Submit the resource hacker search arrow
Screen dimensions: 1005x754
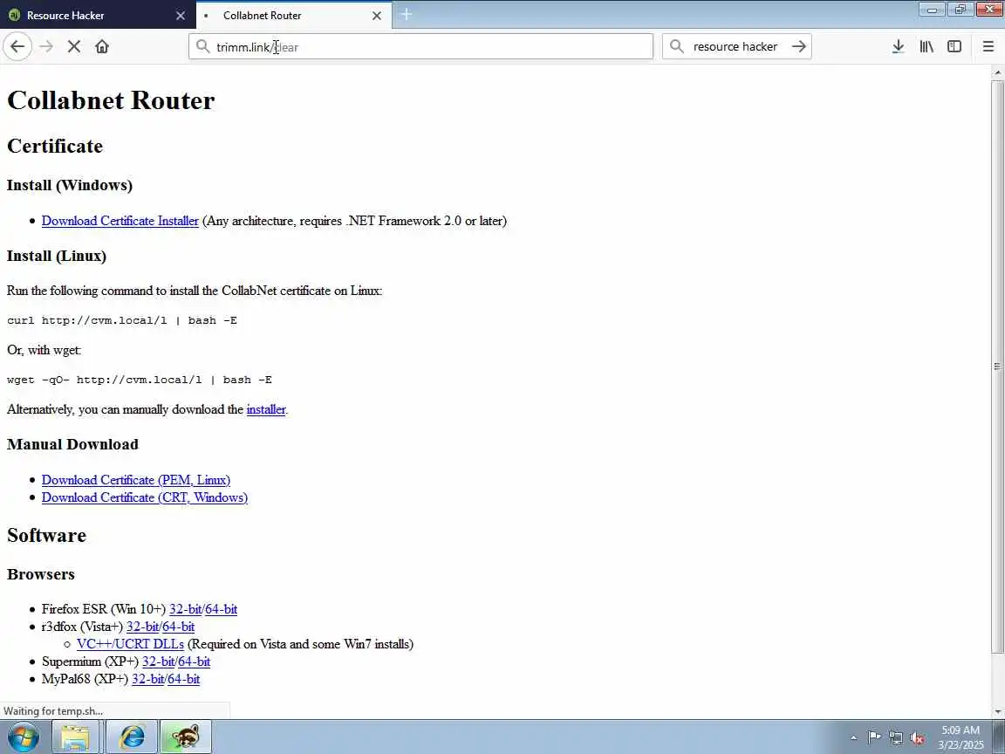(798, 46)
